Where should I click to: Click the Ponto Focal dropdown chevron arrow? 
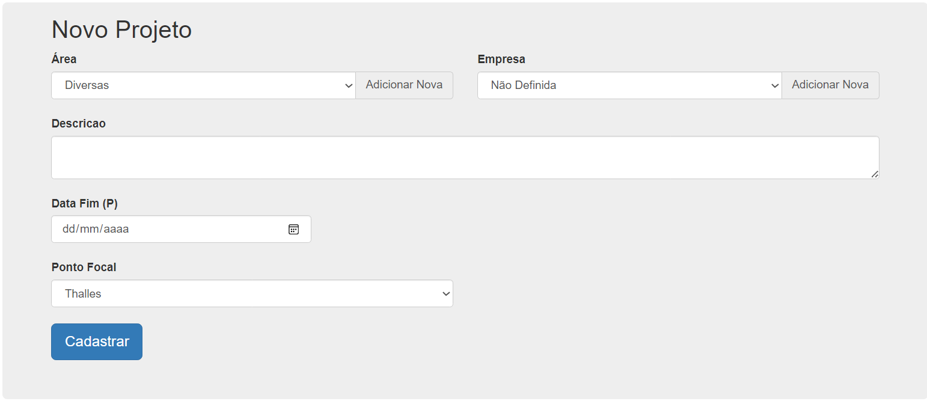point(446,294)
